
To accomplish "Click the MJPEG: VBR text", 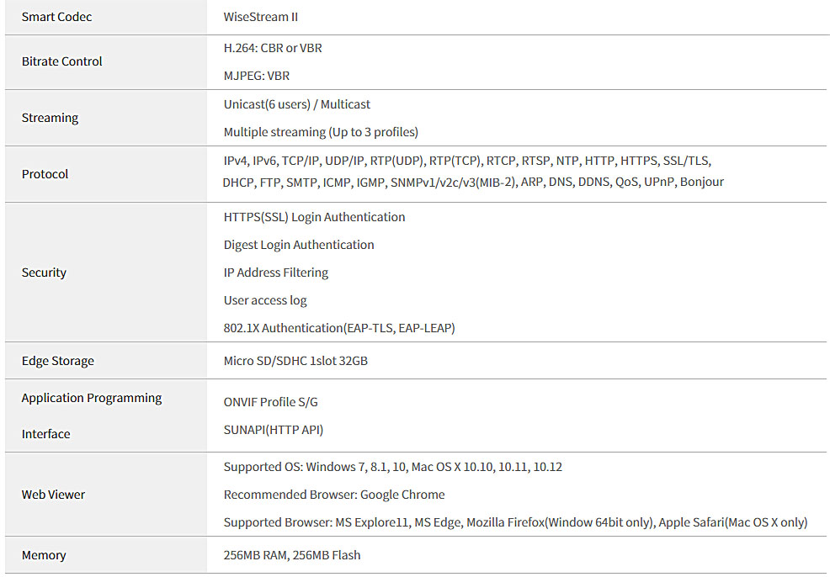I will point(256,76).
